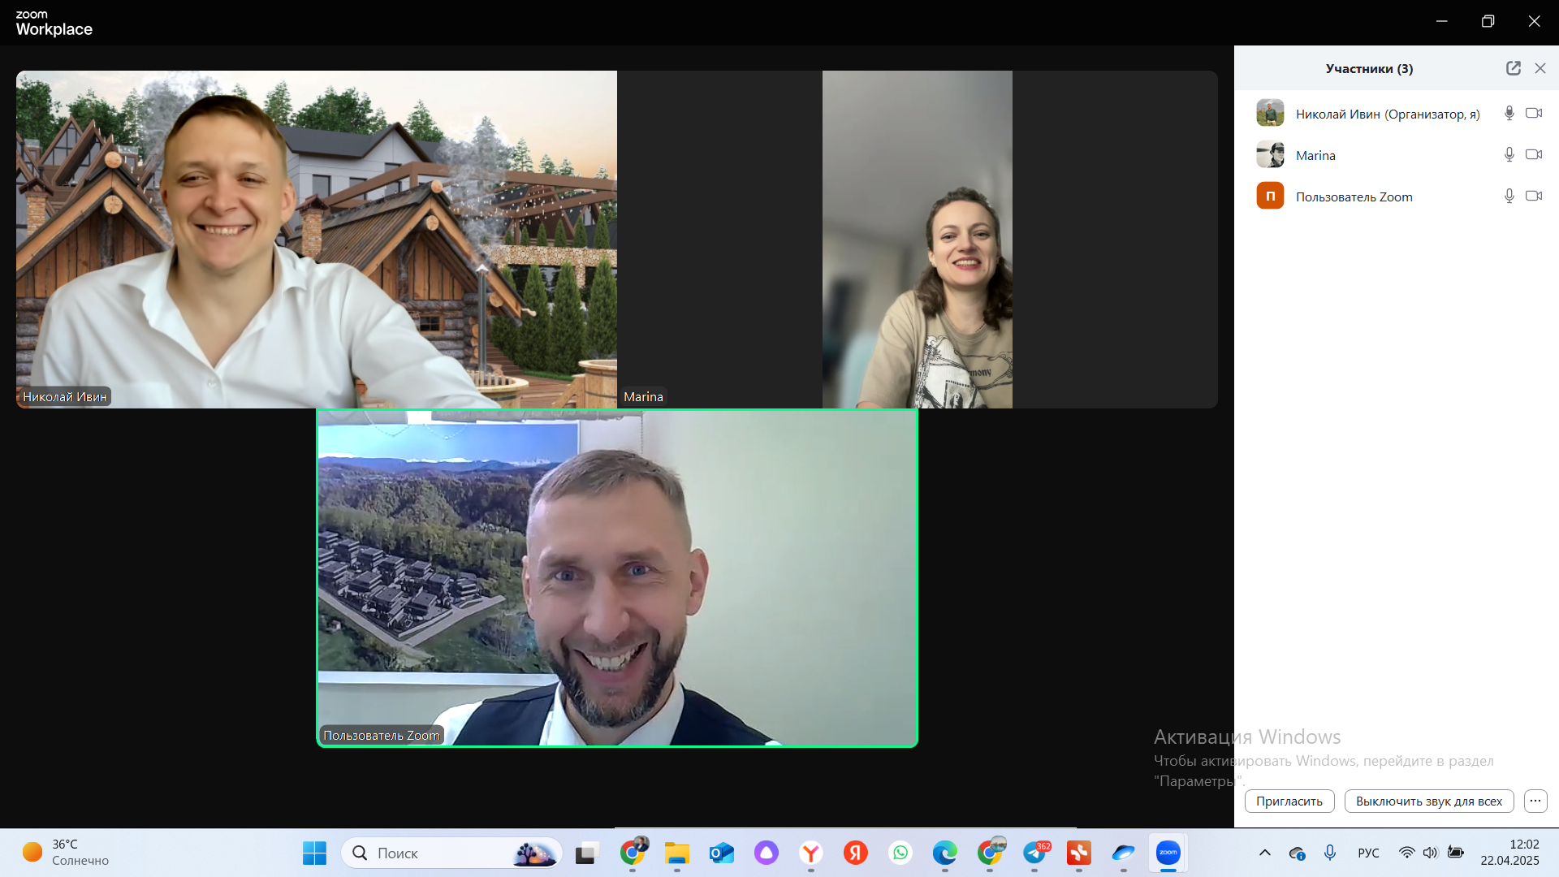Toggle Пользователь Zoom camera icon
Screen dimensions: 1559x877
1534,196
